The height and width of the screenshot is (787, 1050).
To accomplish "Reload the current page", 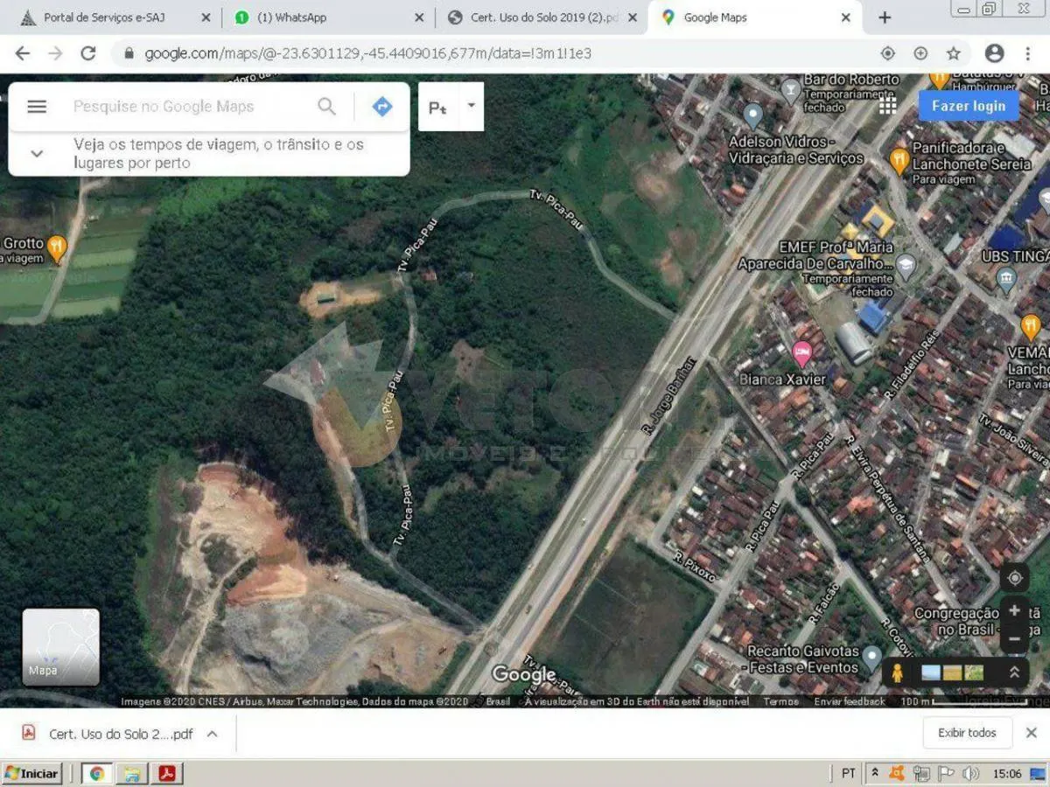I will click(x=87, y=53).
